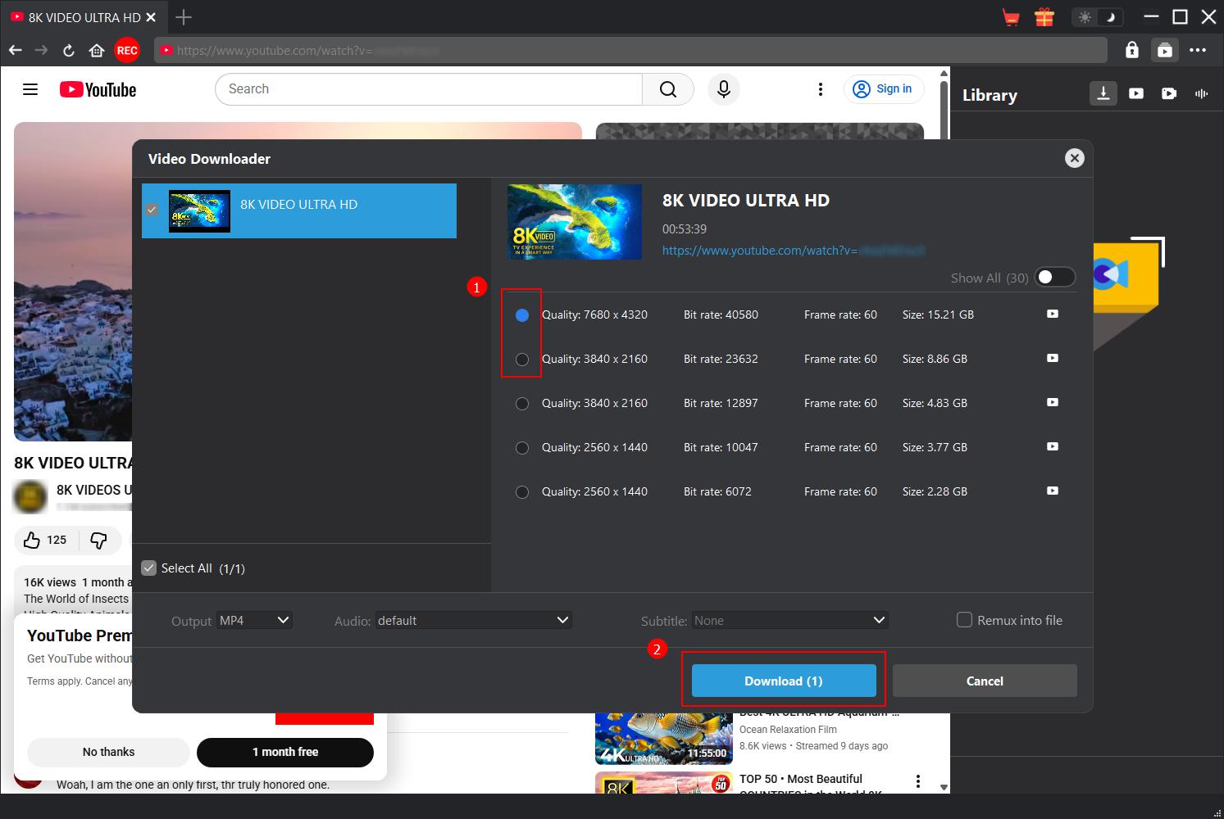Click the Download (1) button

coord(783,681)
